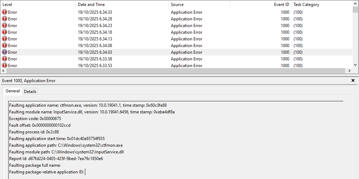Click the Faulting module name InputService.dll line
This screenshot has height=179, width=359.
pyautogui.click(x=92, y=112)
